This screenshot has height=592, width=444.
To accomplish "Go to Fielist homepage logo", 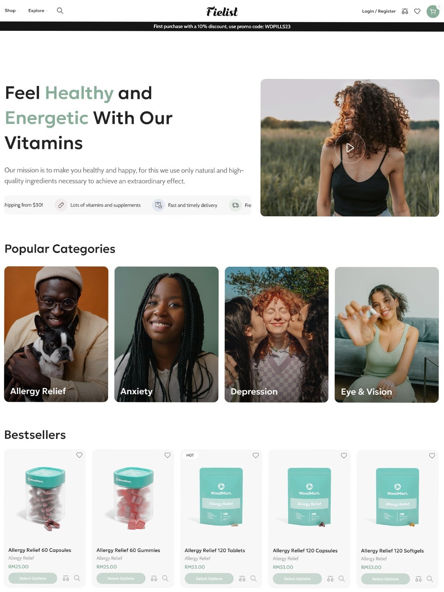I will pos(222,11).
